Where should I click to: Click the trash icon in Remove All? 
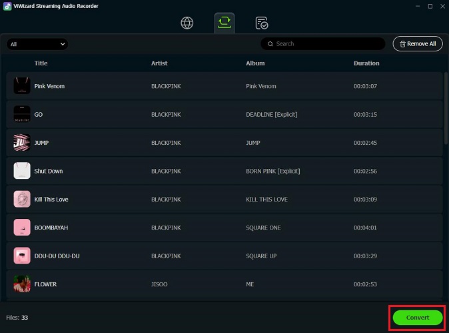click(x=402, y=44)
